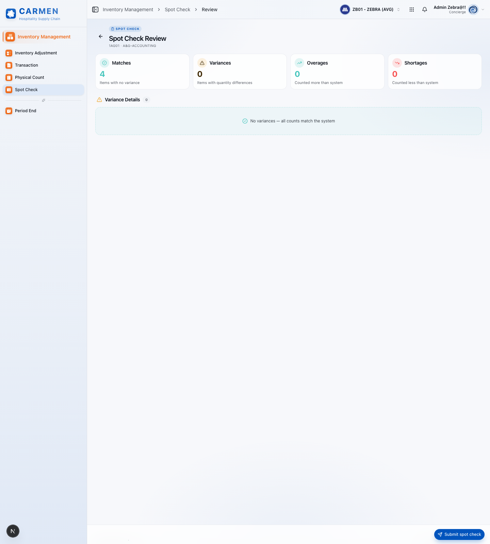Open Period End in the sidebar
Screen dimensions: 490x544
point(44,111)
